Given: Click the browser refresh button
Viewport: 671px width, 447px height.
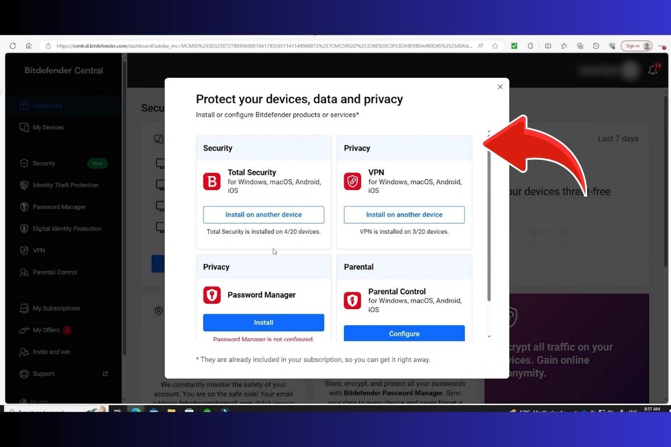Looking at the screenshot, I should point(13,46).
